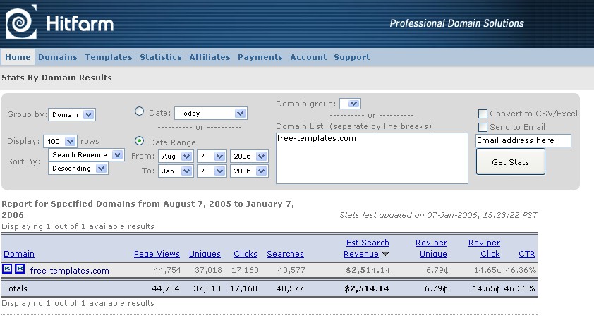This screenshot has height=318, width=594.
Task: Sort by Rev per Unique column
Action: click(432, 248)
